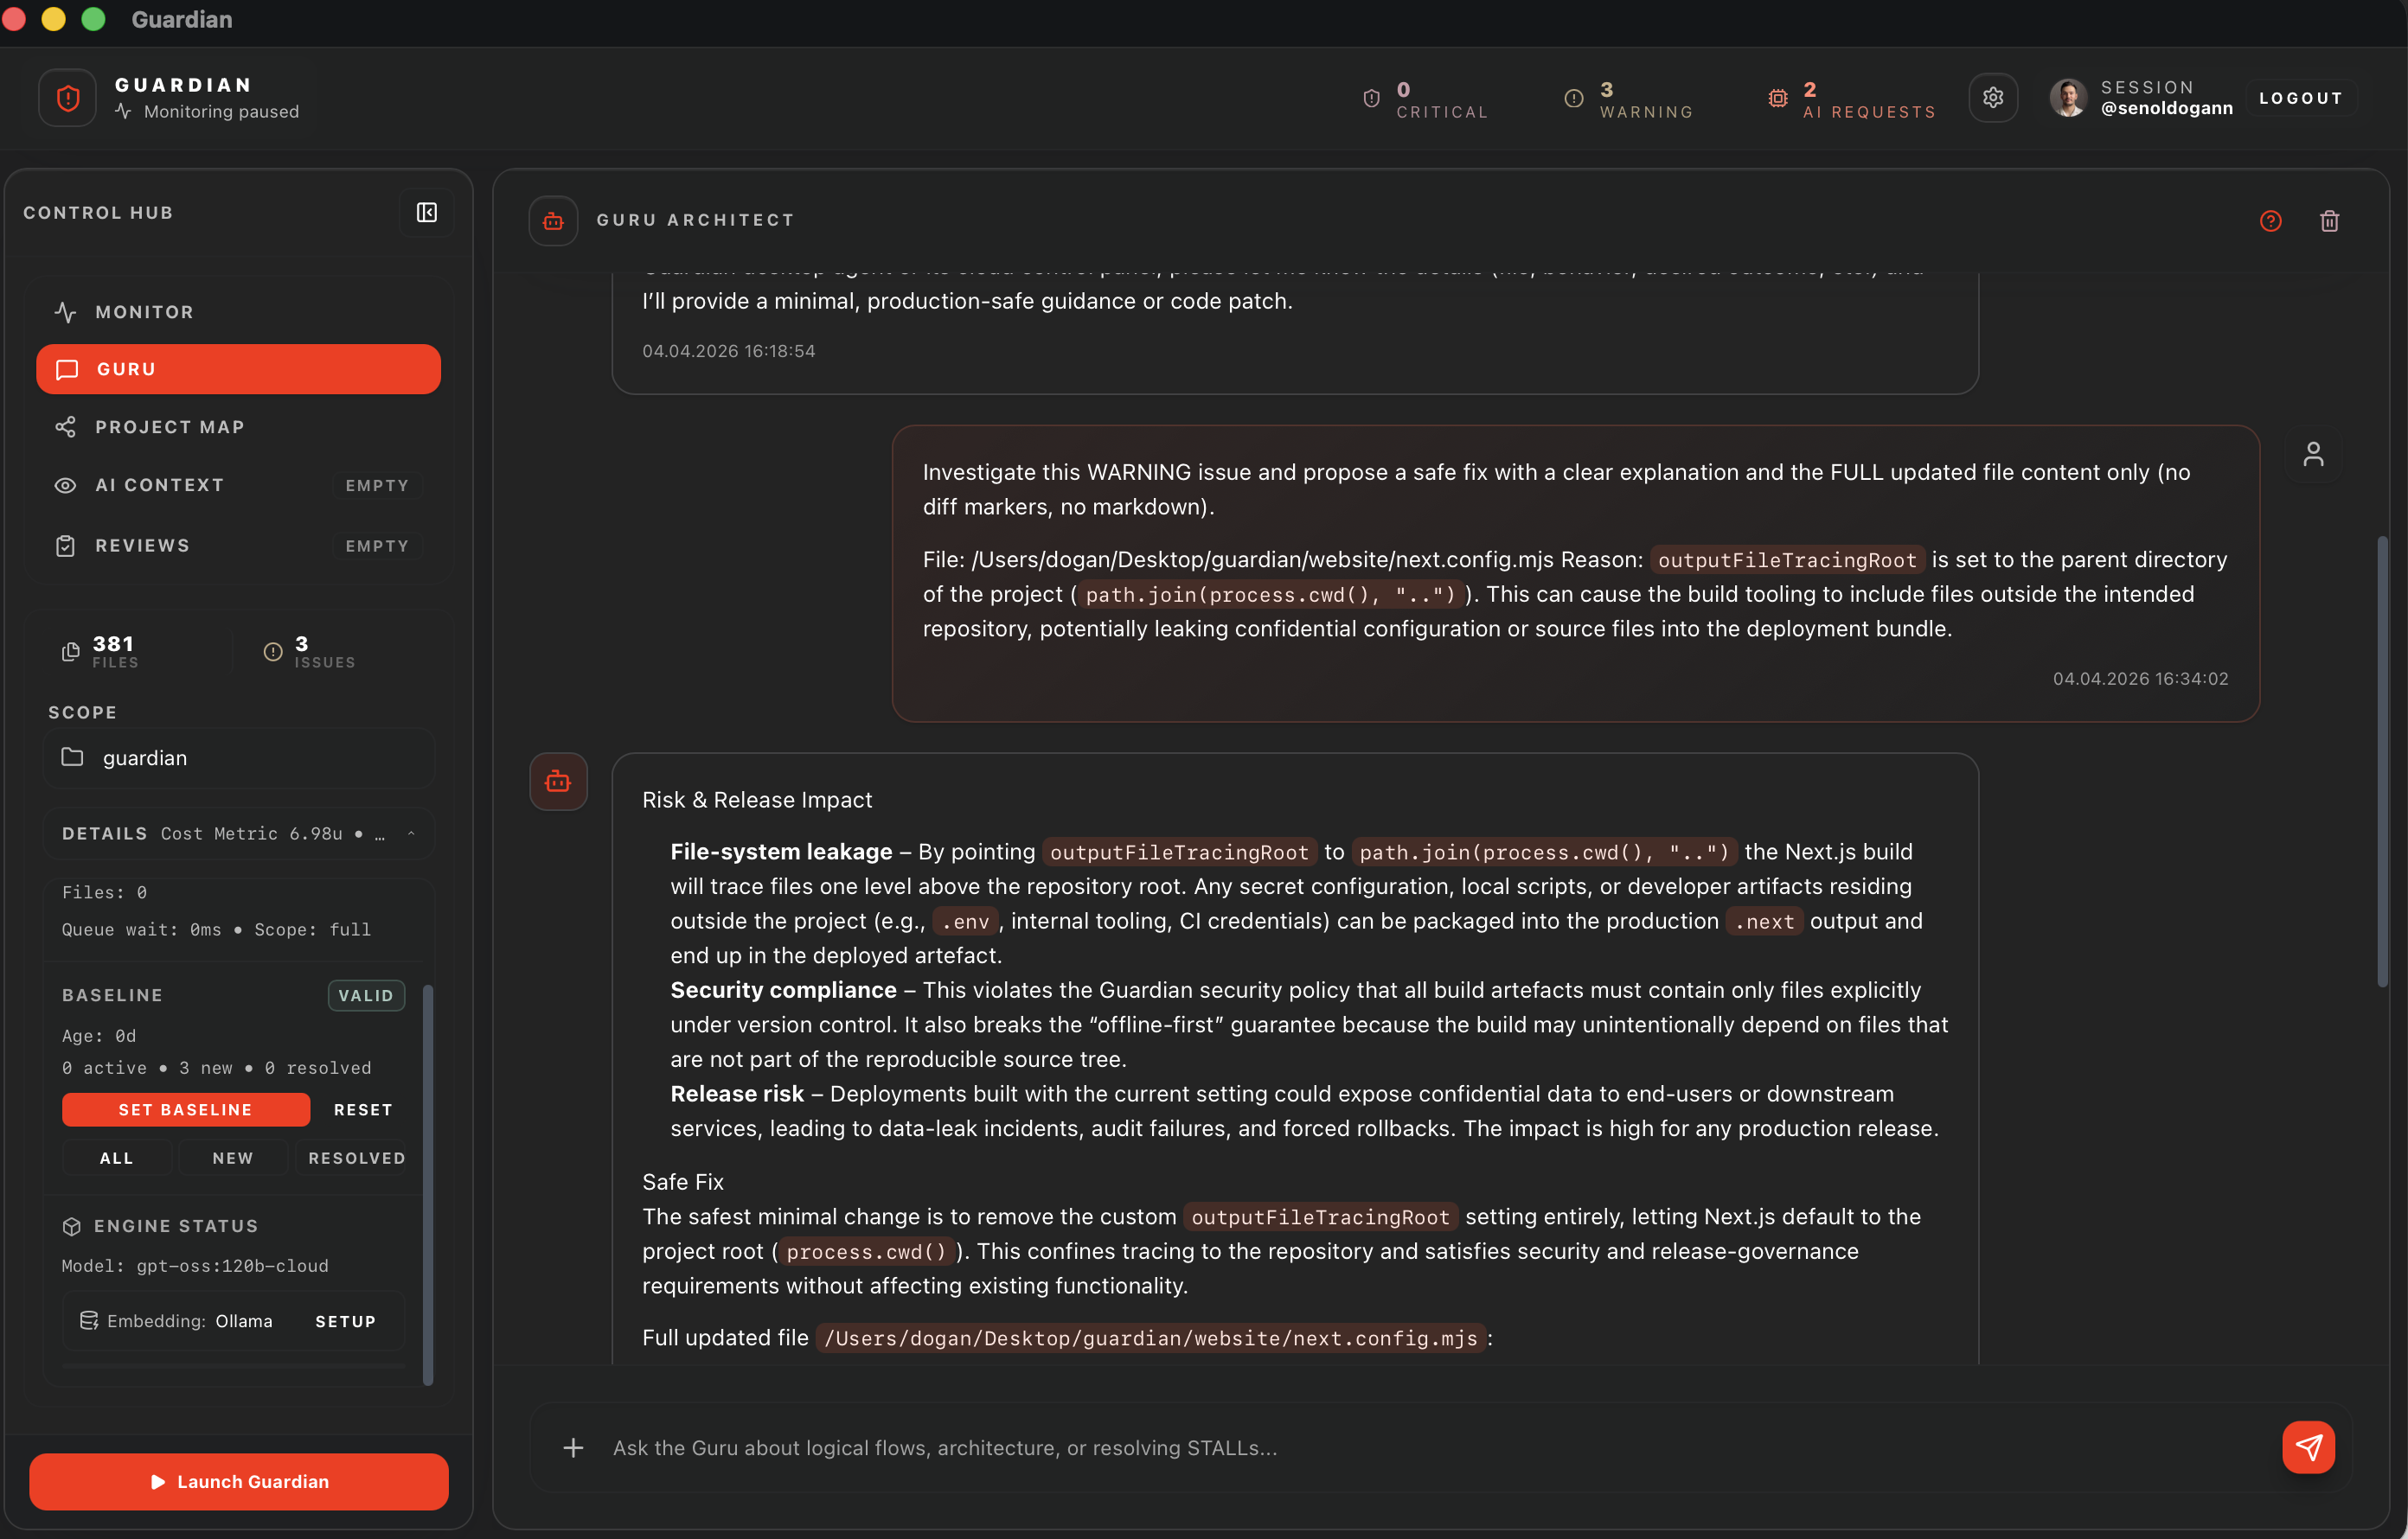The width and height of the screenshot is (2408, 1539).
Task: Send a message via the paper plane icon
Action: pos(2308,1446)
